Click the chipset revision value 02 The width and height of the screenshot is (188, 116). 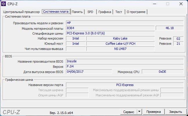178,39
